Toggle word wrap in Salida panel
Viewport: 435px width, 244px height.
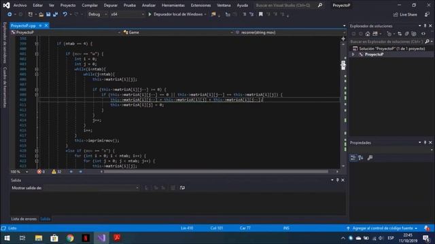182,188
